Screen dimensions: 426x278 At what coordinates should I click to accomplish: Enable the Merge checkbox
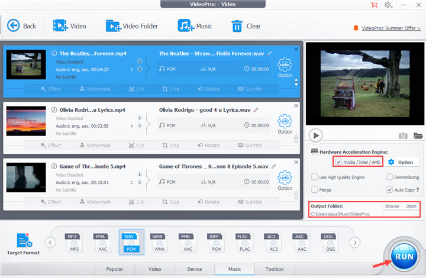coord(314,189)
